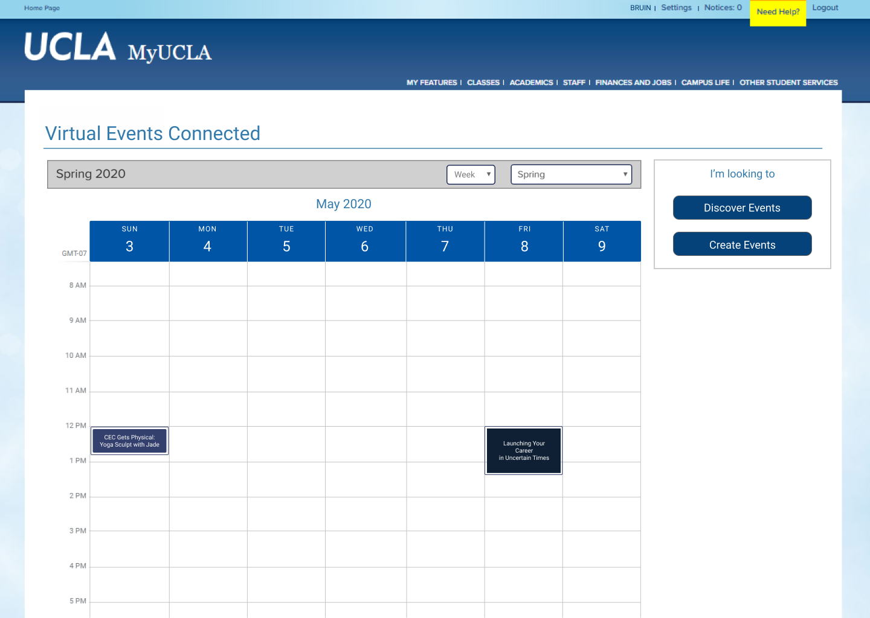Viewport: 870px width, 618px height.
Task: Click the I'm looking to heading
Action: tap(742, 174)
